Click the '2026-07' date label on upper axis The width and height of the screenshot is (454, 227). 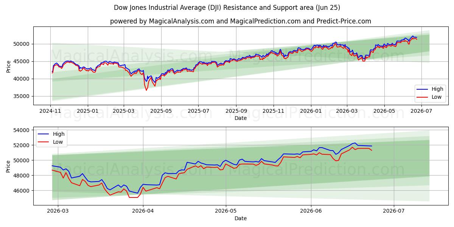[x=421, y=111]
